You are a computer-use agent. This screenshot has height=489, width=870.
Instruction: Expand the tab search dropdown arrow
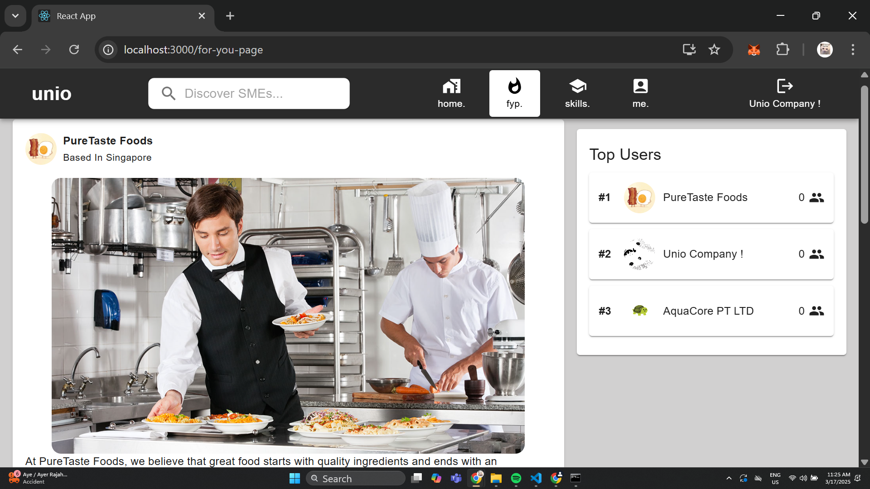[15, 16]
